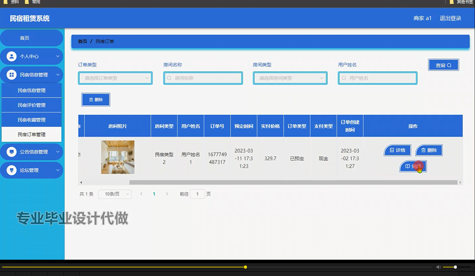Click the 完成 button on the order row
This screenshot has width=475, height=276.
click(x=413, y=166)
